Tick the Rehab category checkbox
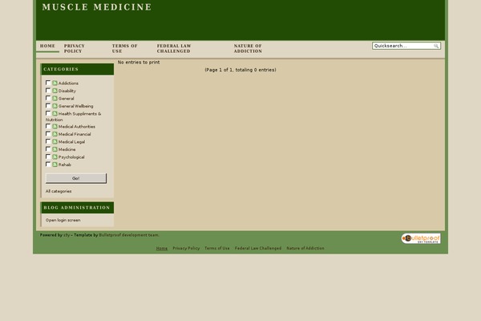Screen dimensions: 481x321 point(48,165)
